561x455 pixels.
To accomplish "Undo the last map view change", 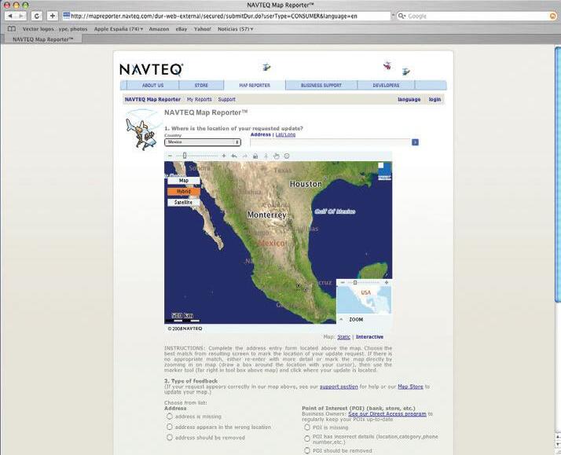I will pyautogui.click(x=234, y=156).
